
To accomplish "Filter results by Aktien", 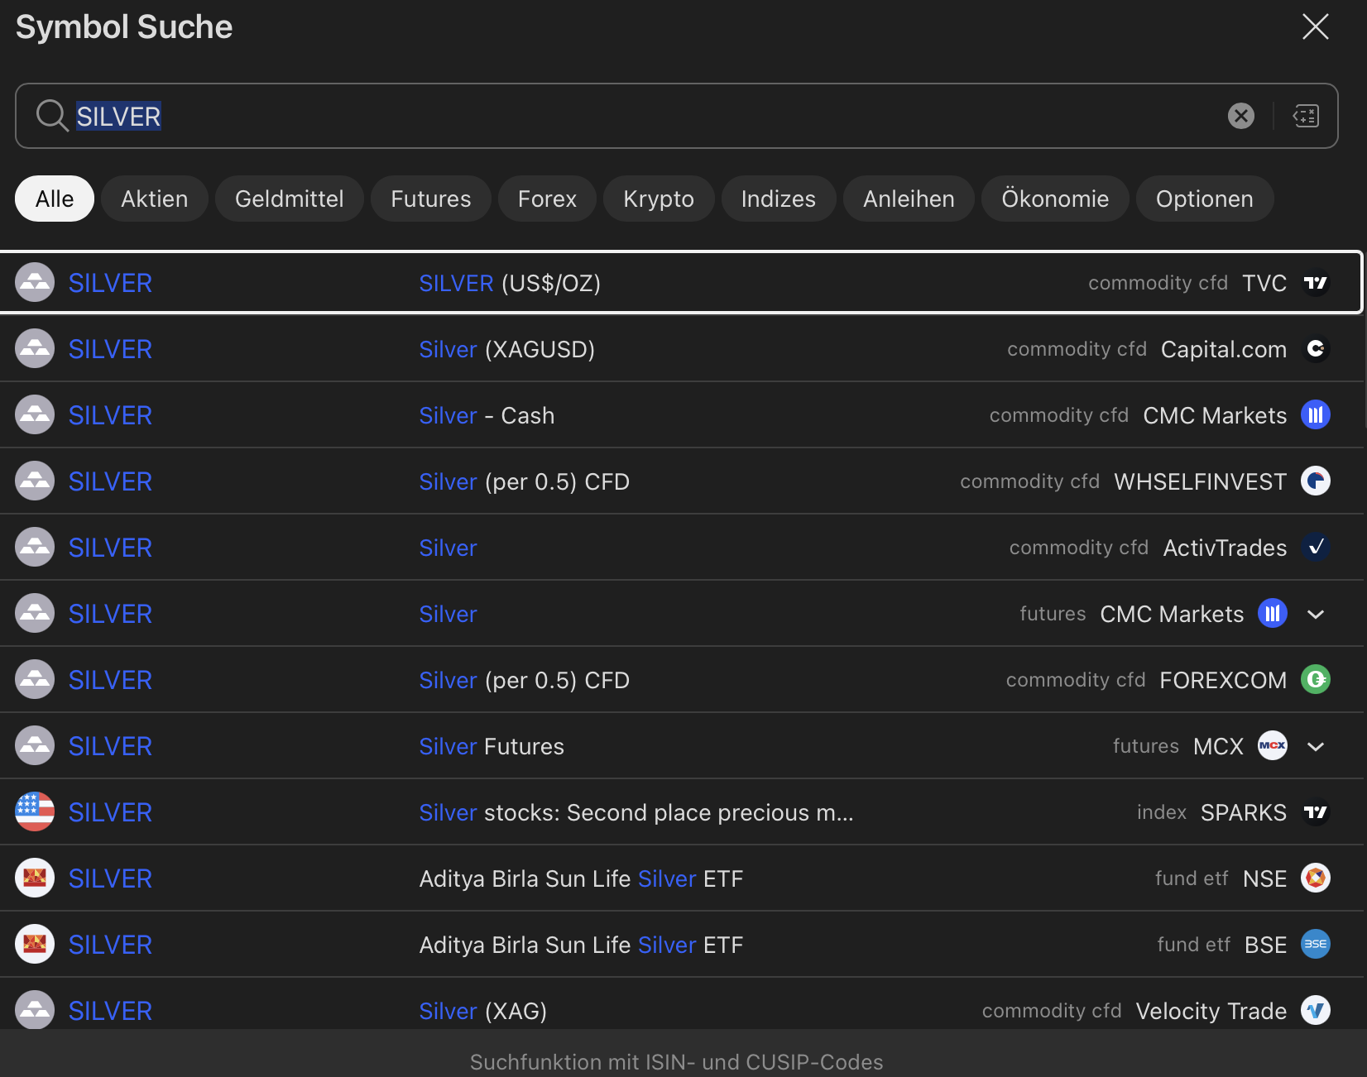I will point(154,199).
